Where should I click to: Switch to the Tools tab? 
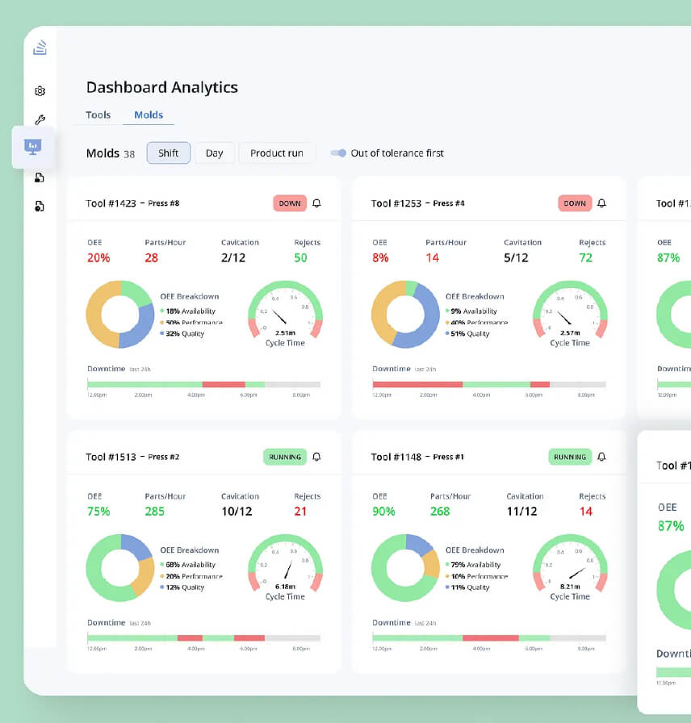tap(98, 115)
